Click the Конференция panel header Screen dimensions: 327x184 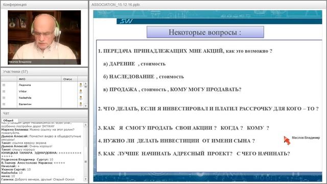tap(44, 5)
